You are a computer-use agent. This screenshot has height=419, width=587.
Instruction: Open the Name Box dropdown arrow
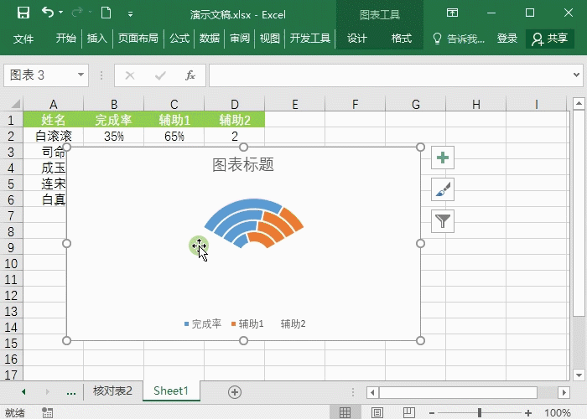(81, 75)
